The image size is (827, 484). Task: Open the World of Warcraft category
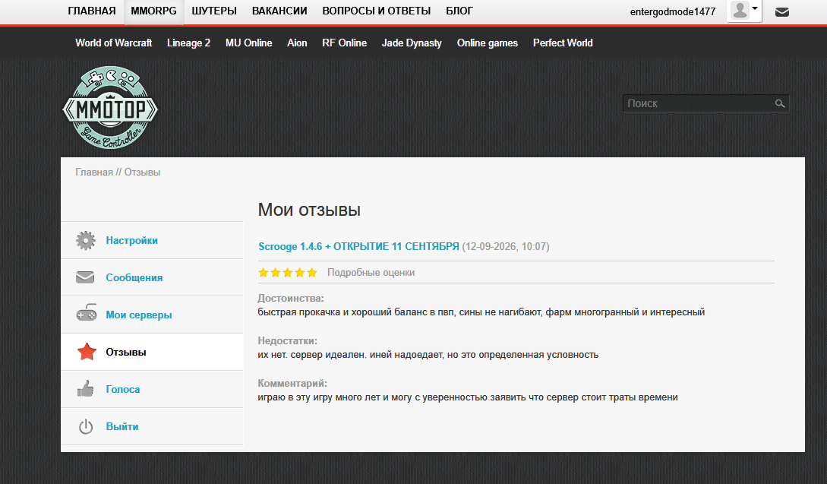(x=113, y=43)
